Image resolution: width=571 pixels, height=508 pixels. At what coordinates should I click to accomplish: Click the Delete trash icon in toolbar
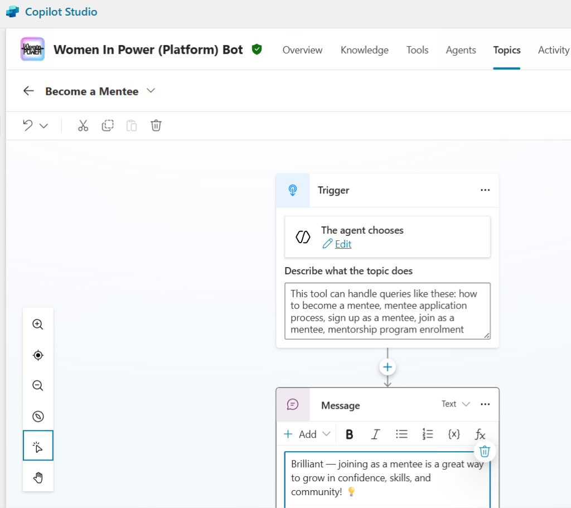click(x=156, y=125)
